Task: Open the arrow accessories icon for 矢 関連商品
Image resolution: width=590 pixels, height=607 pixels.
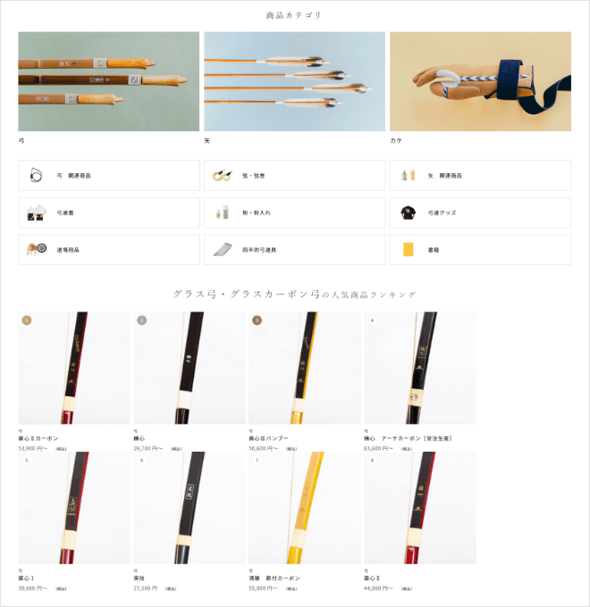Action: point(409,175)
